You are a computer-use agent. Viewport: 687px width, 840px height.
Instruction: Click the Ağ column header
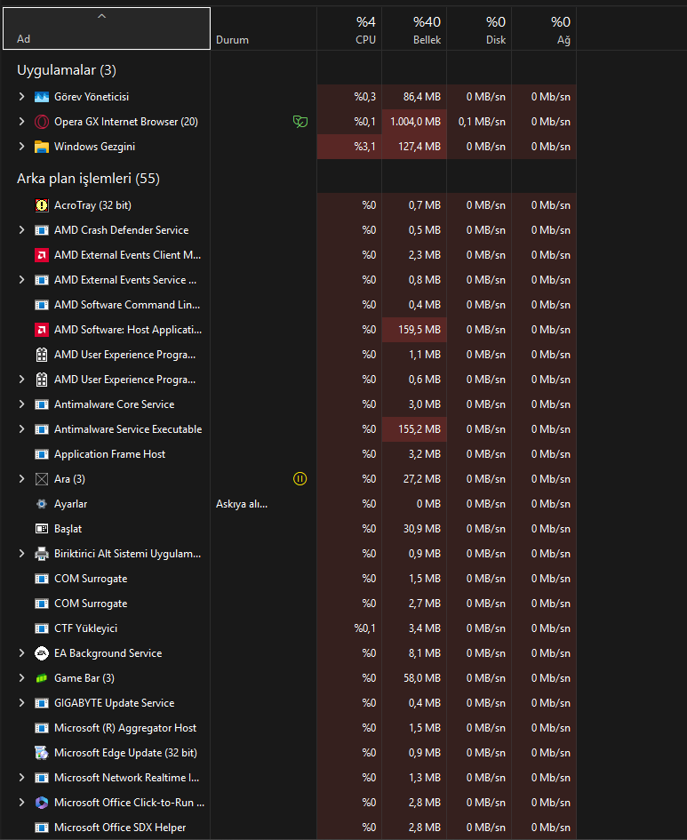[544, 29]
